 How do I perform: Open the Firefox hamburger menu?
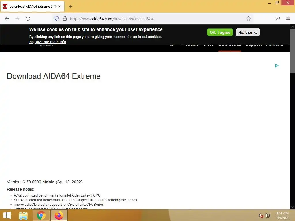point(288,18)
